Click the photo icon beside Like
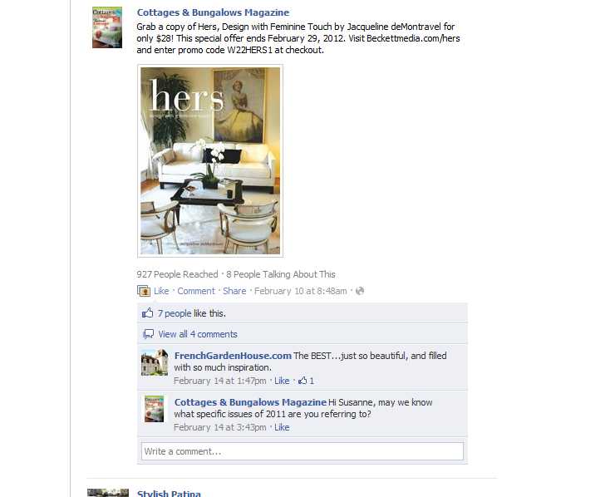 [x=144, y=291]
